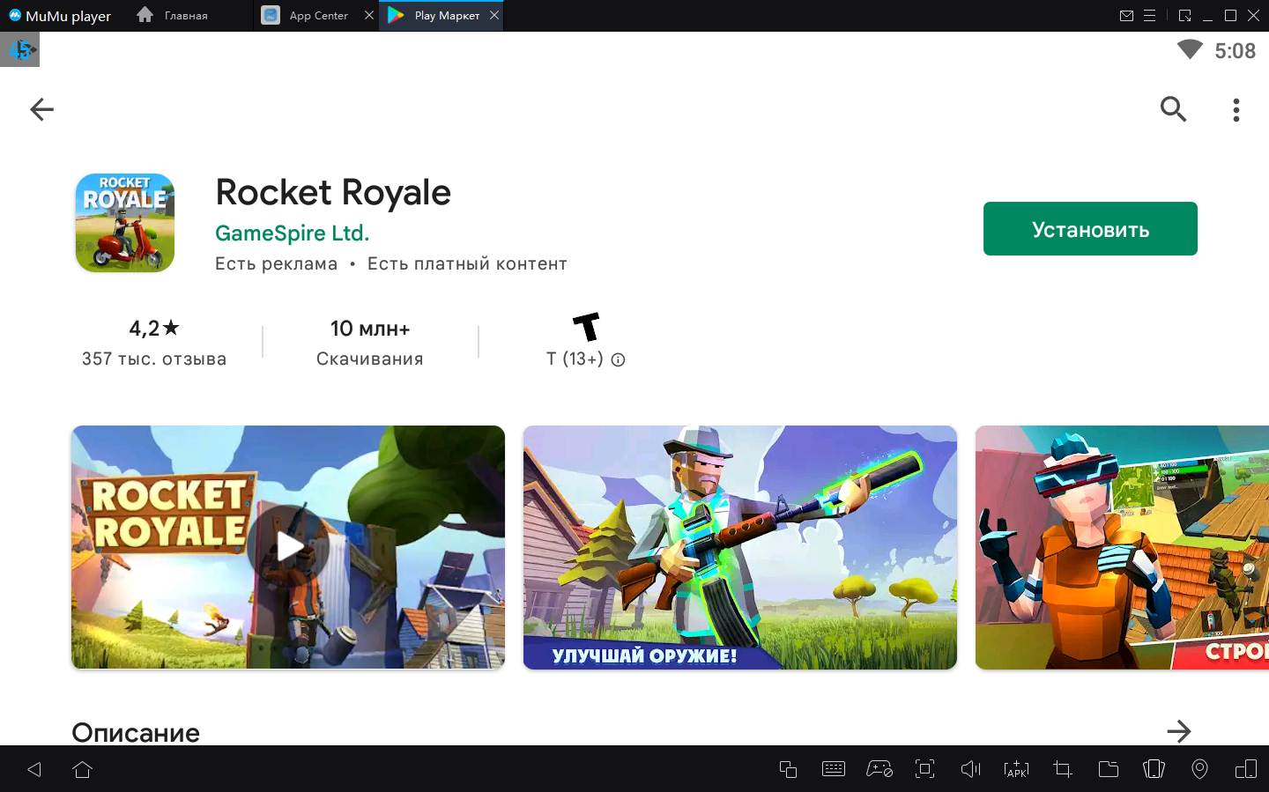
Task: Close the Play Маркет tab
Action: (494, 15)
